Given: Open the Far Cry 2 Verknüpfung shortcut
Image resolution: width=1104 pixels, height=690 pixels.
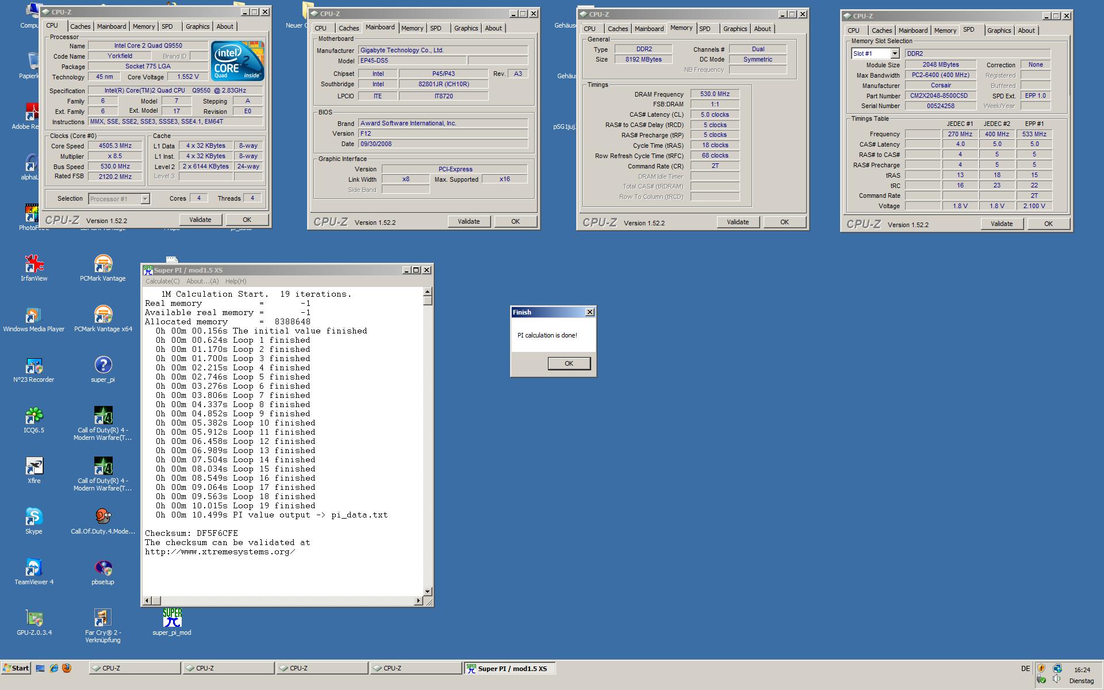Looking at the screenshot, I should (x=103, y=626).
